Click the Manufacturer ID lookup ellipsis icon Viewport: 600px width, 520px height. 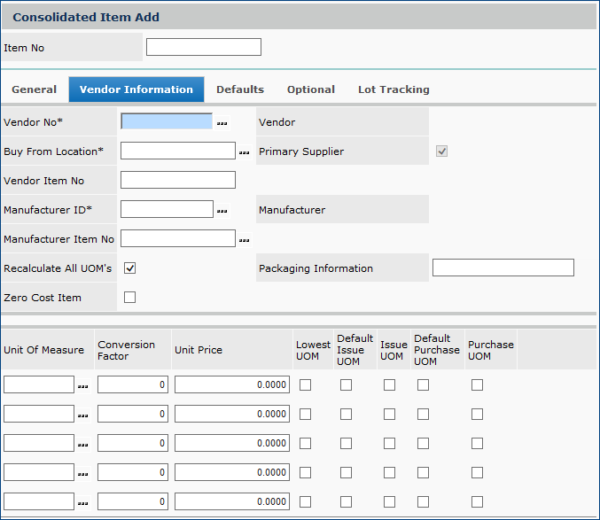tap(222, 211)
